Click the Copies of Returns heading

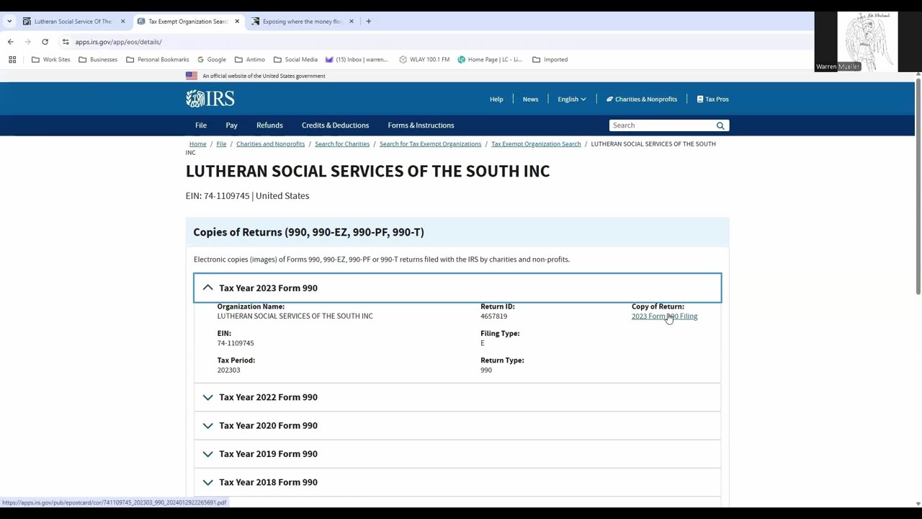click(308, 232)
